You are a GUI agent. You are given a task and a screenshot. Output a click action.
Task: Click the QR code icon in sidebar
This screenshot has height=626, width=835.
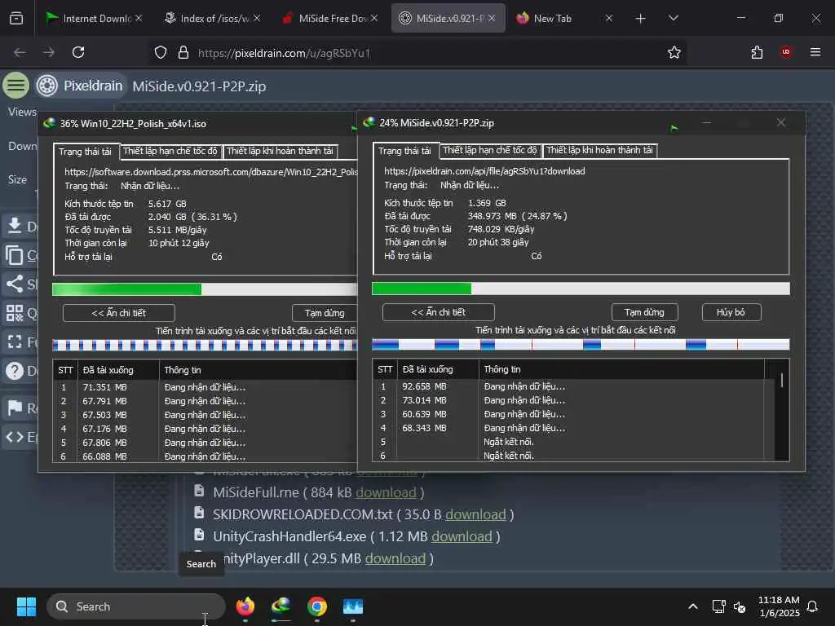coord(15,313)
